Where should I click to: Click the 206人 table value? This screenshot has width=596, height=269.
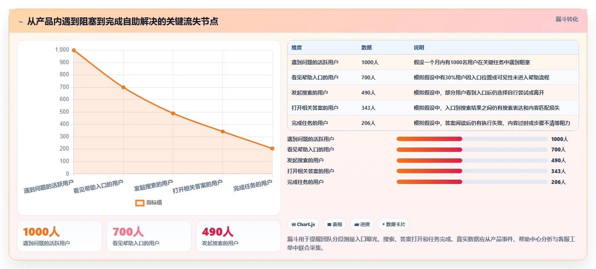[368, 123]
